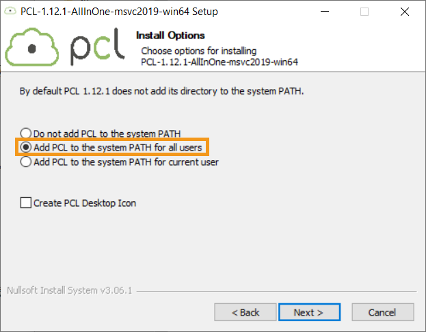Image resolution: width=426 pixels, height=332 pixels.
Task: Select "Do not add PCL to the system PATH"
Action: pyautogui.click(x=26, y=133)
